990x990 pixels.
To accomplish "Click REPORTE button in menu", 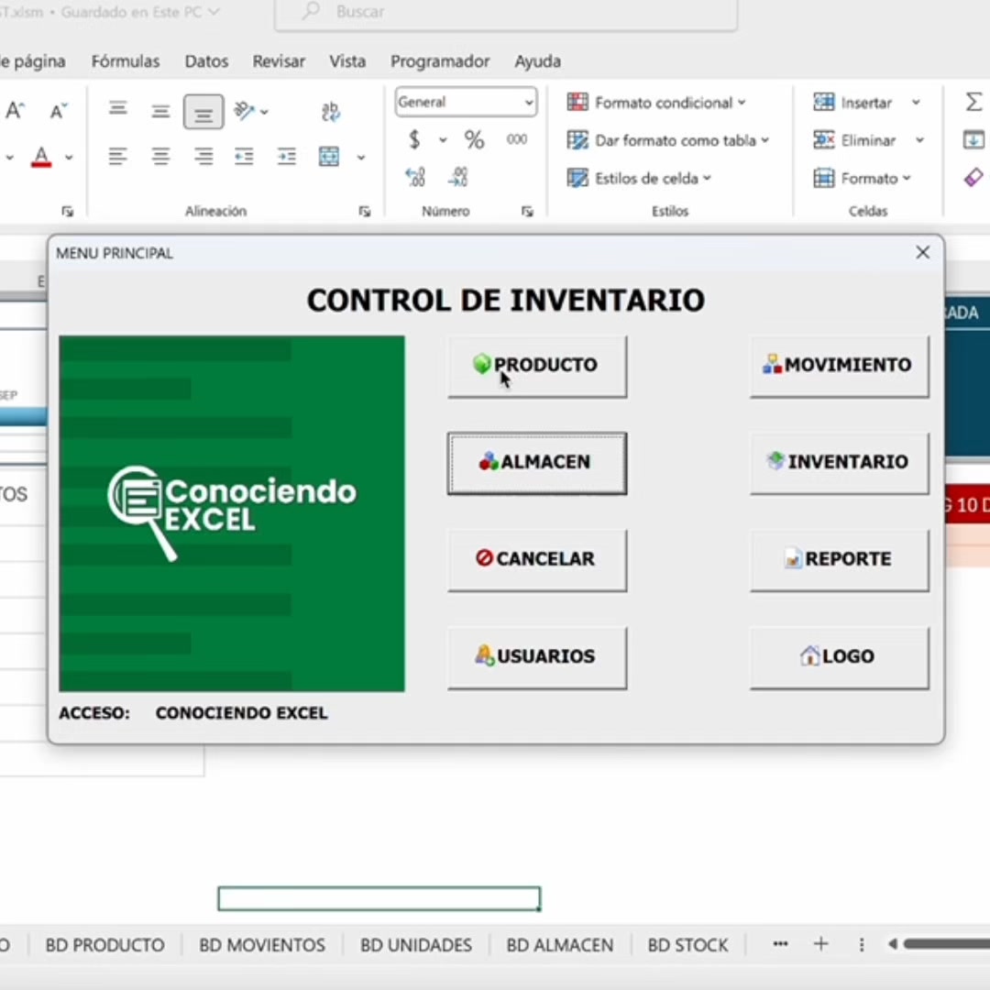I will pyautogui.click(x=839, y=560).
